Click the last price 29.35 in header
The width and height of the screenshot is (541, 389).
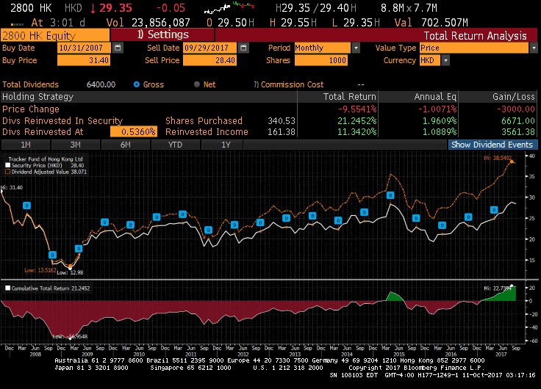click(x=115, y=7)
